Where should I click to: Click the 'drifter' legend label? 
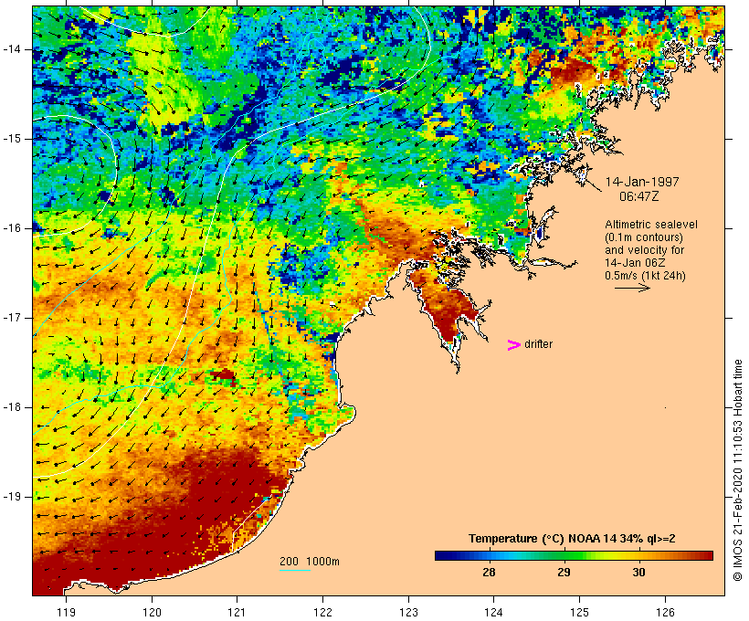538,344
